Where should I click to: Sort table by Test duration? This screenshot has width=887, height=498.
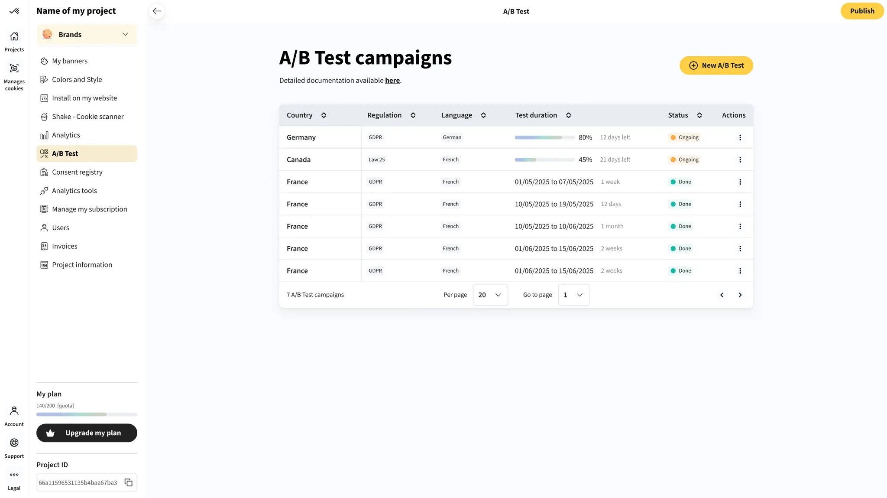(x=568, y=115)
